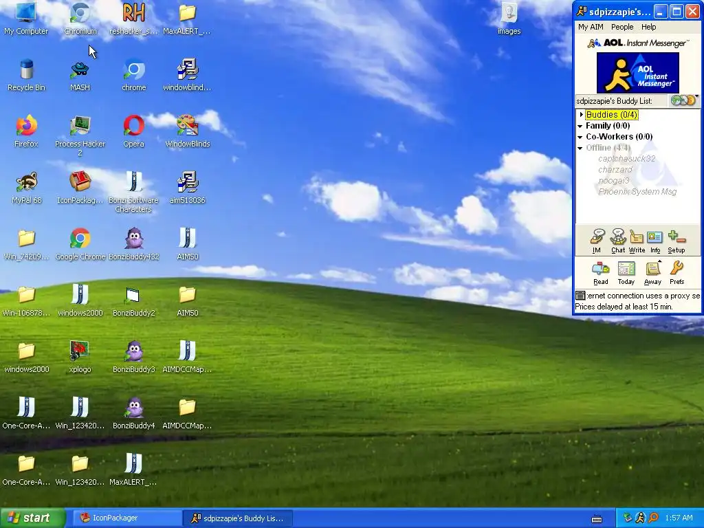Select the Recycle Bin icon
The width and height of the screenshot is (704, 528).
[26, 74]
